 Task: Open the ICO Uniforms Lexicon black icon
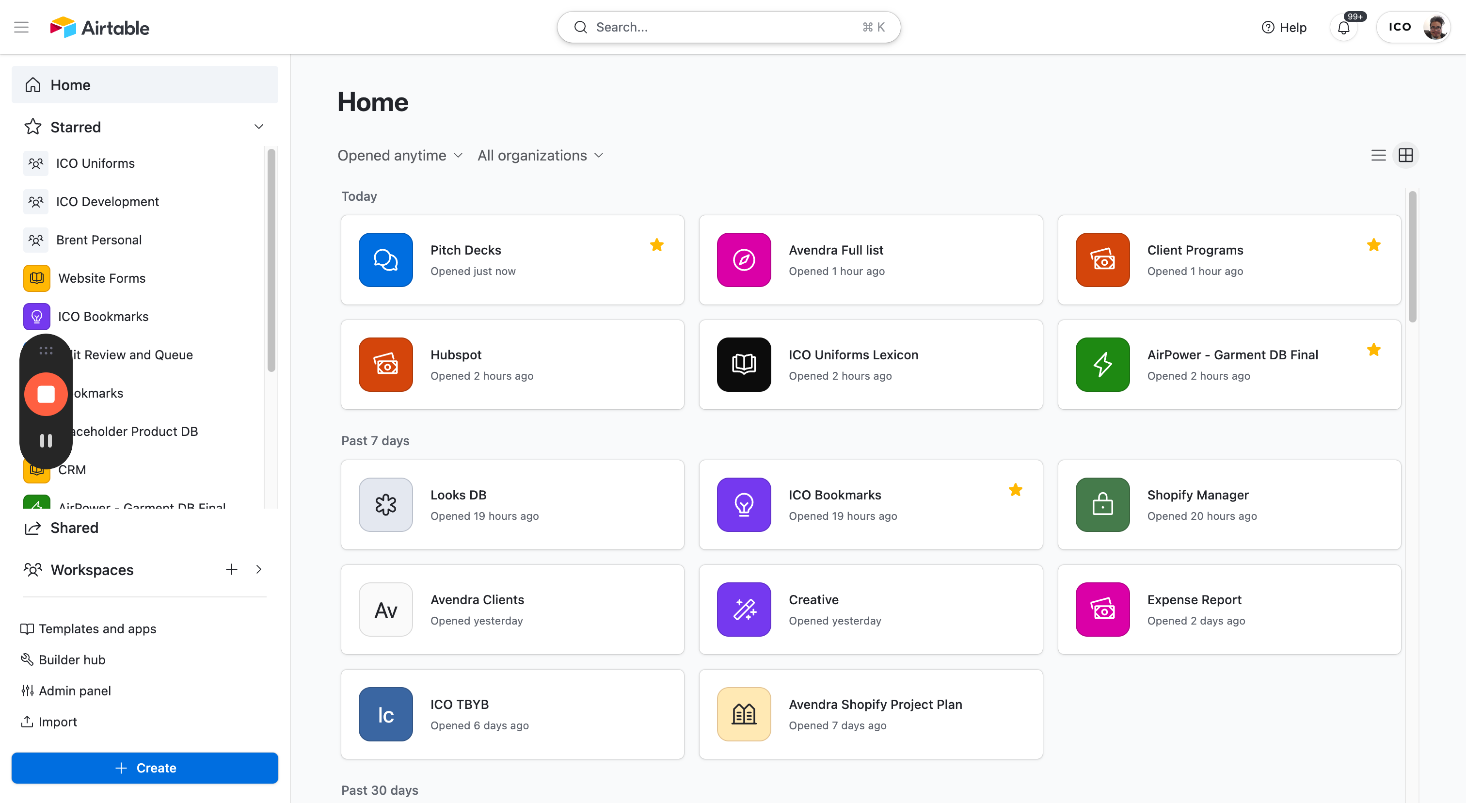click(x=743, y=364)
